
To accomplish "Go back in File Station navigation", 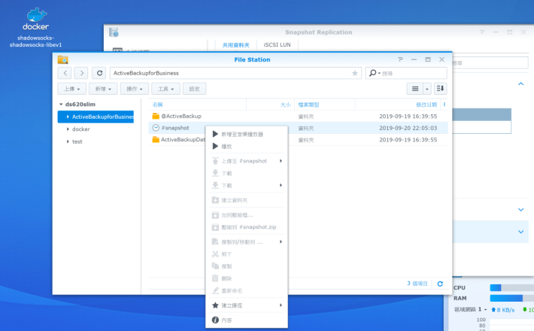I will point(65,73).
